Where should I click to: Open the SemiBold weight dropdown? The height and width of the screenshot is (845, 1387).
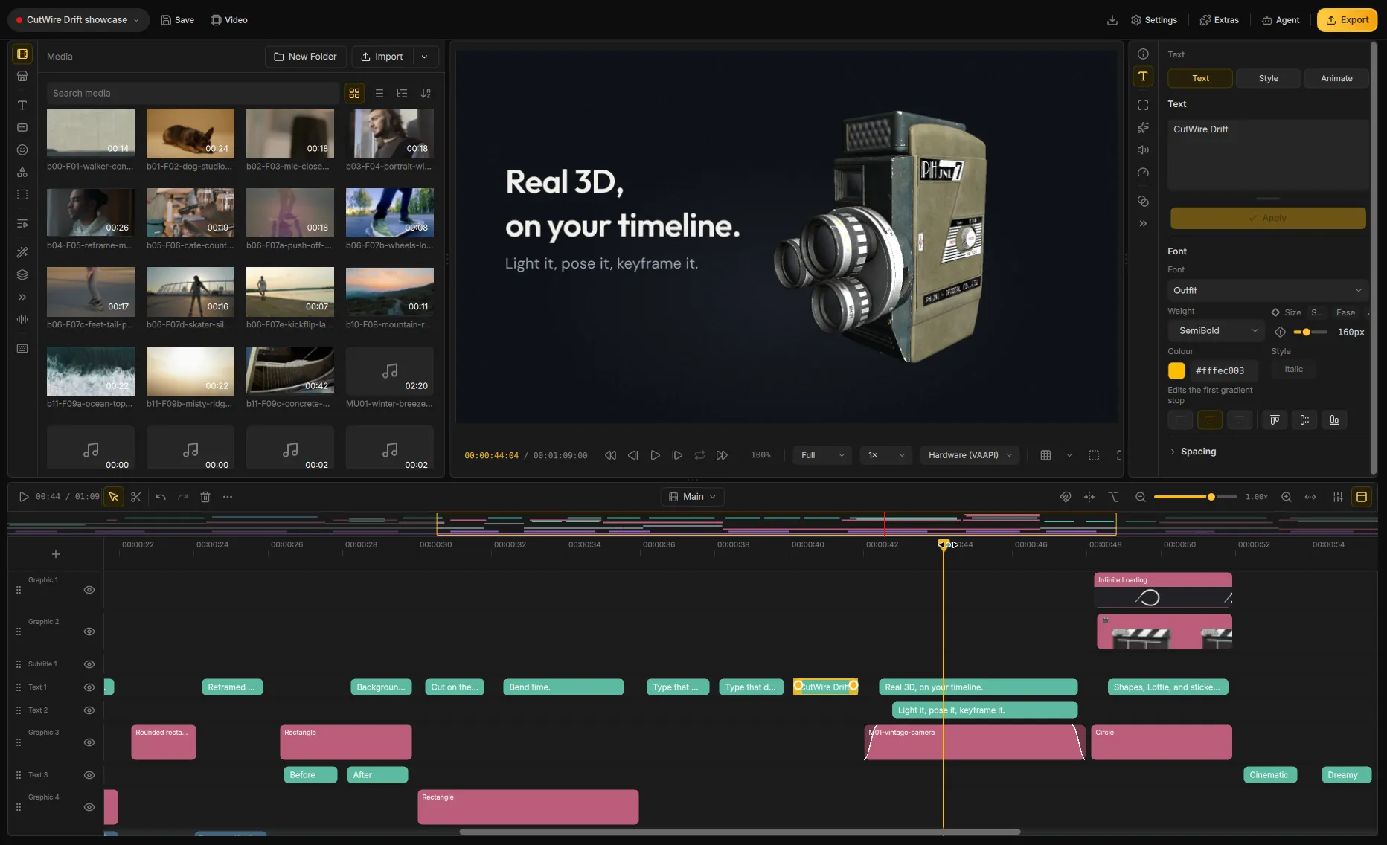point(1216,331)
